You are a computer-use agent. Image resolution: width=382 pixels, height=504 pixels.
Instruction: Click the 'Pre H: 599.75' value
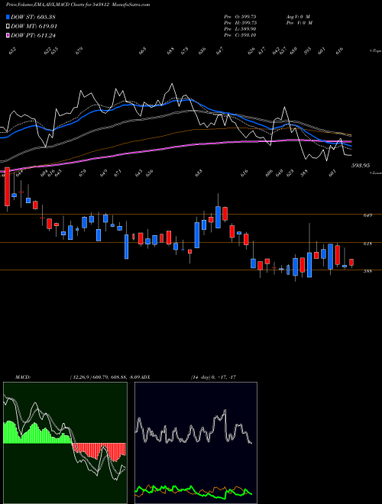point(240,23)
